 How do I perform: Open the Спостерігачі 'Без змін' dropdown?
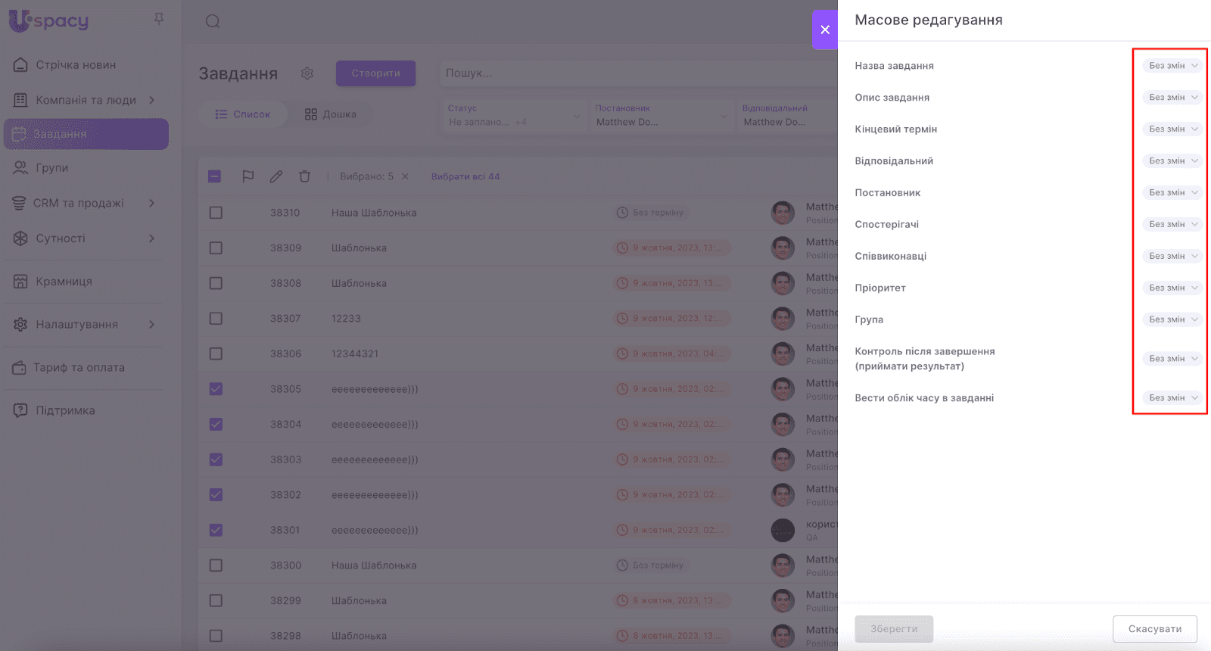(1172, 225)
